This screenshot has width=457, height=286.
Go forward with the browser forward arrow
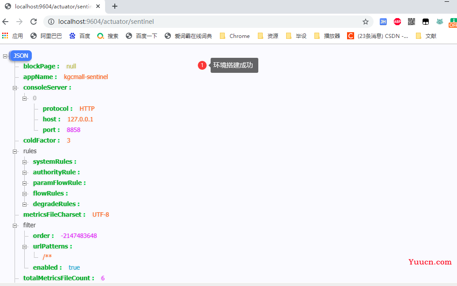tap(19, 22)
